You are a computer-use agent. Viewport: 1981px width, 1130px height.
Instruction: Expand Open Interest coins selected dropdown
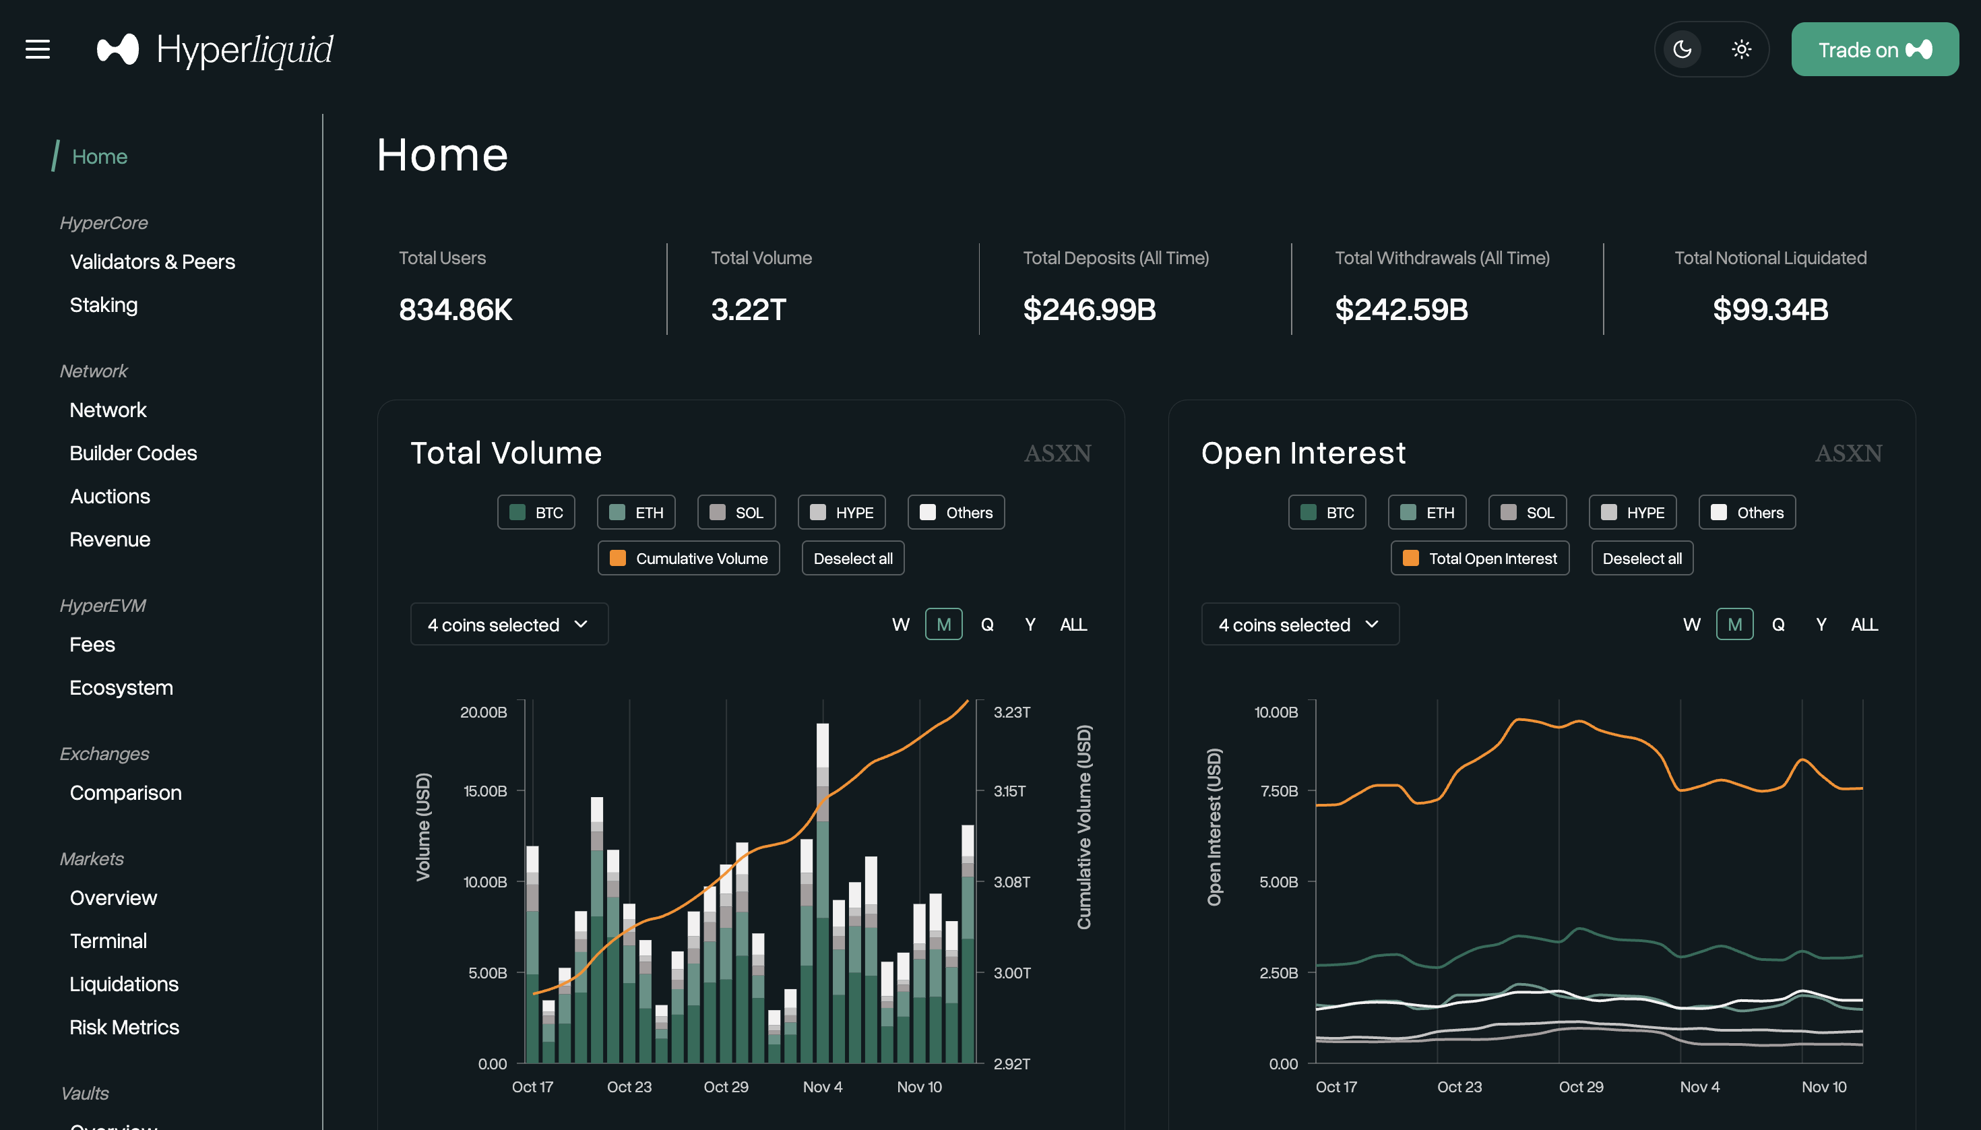pyautogui.click(x=1300, y=624)
